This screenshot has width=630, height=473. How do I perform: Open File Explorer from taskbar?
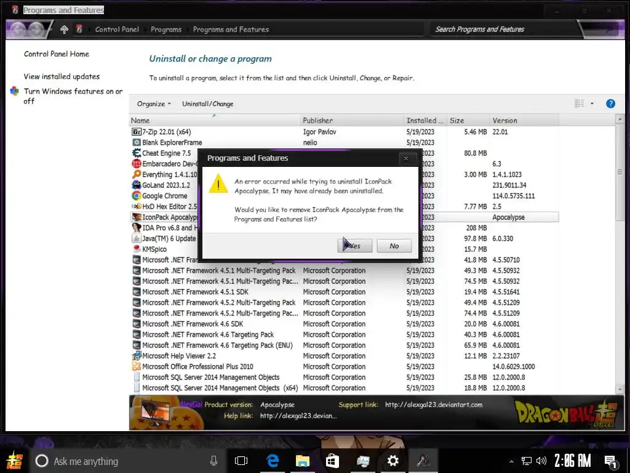click(303, 461)
